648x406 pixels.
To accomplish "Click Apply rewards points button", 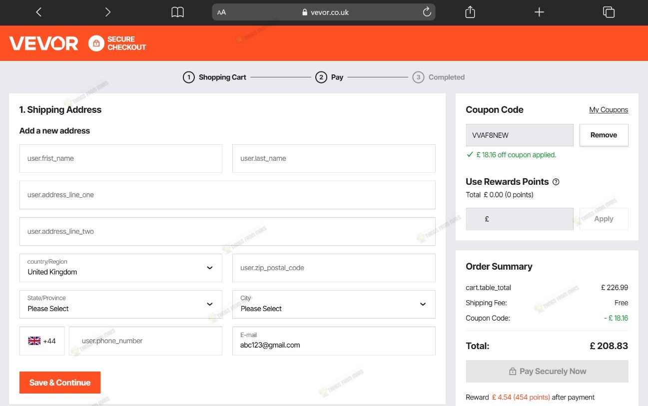I will [x=604, y=219].
